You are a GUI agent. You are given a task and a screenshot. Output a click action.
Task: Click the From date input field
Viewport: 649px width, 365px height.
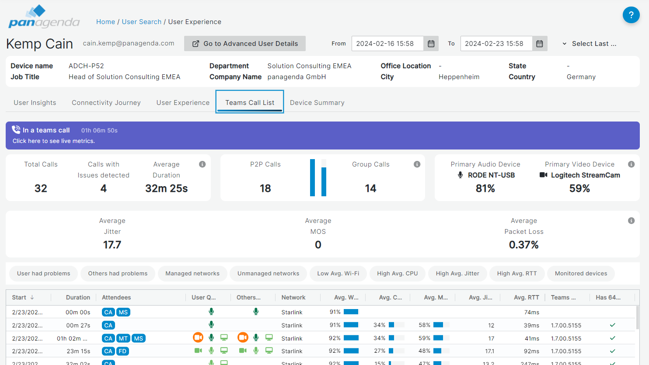click(387, 44)
